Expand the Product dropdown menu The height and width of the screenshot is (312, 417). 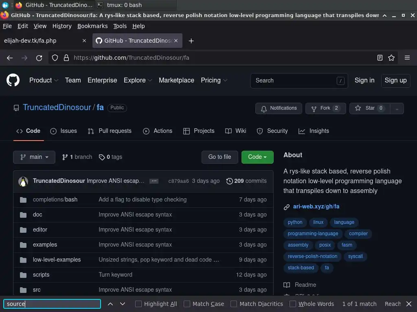[44, 80]
